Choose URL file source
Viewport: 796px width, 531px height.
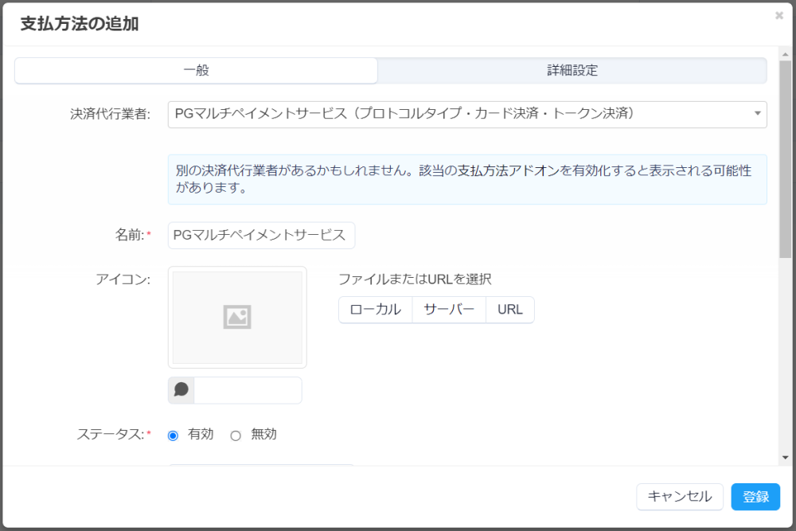[509, 310]
